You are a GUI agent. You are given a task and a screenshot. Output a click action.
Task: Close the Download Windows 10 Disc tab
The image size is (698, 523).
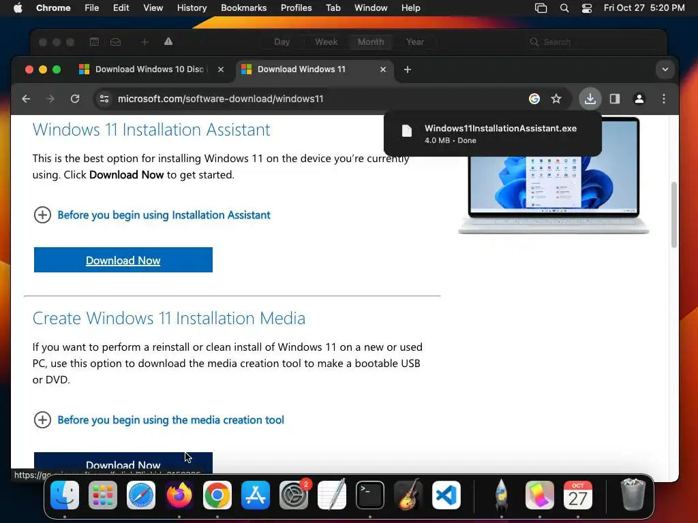[221, 69]
